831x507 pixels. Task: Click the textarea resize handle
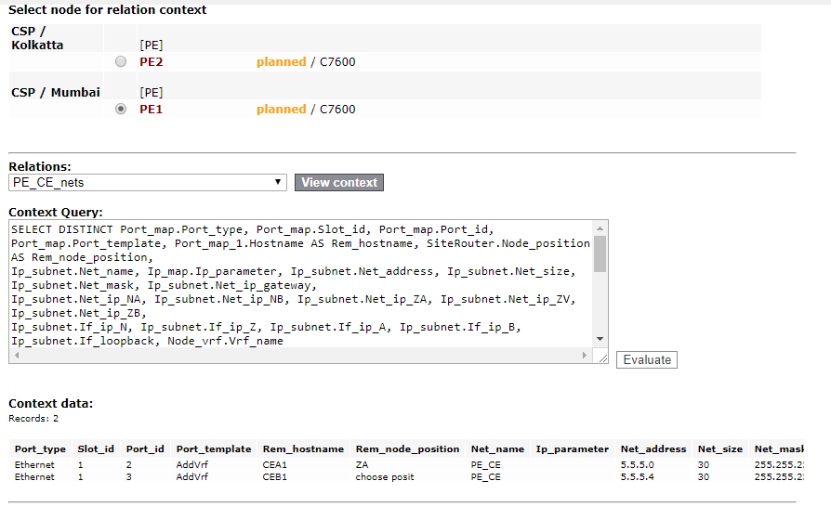[x=601, y=357]
